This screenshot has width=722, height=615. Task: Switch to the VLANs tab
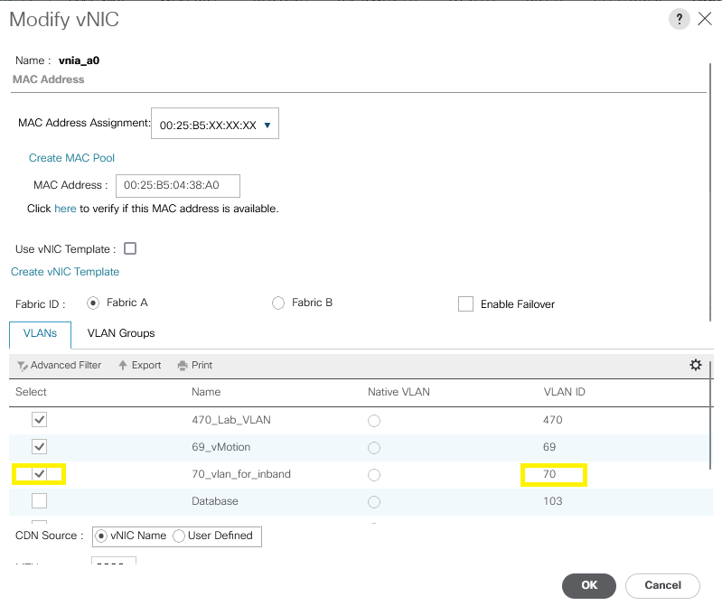[x=40, y=334]
